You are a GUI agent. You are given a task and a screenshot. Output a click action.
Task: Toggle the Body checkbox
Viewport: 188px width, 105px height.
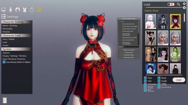[159, 78]
